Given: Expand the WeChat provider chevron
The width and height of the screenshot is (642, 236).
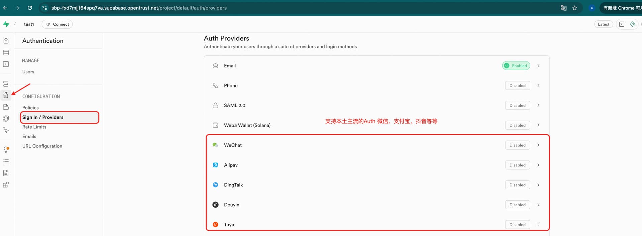Looking at the screenshot, I should coord(538,145).
